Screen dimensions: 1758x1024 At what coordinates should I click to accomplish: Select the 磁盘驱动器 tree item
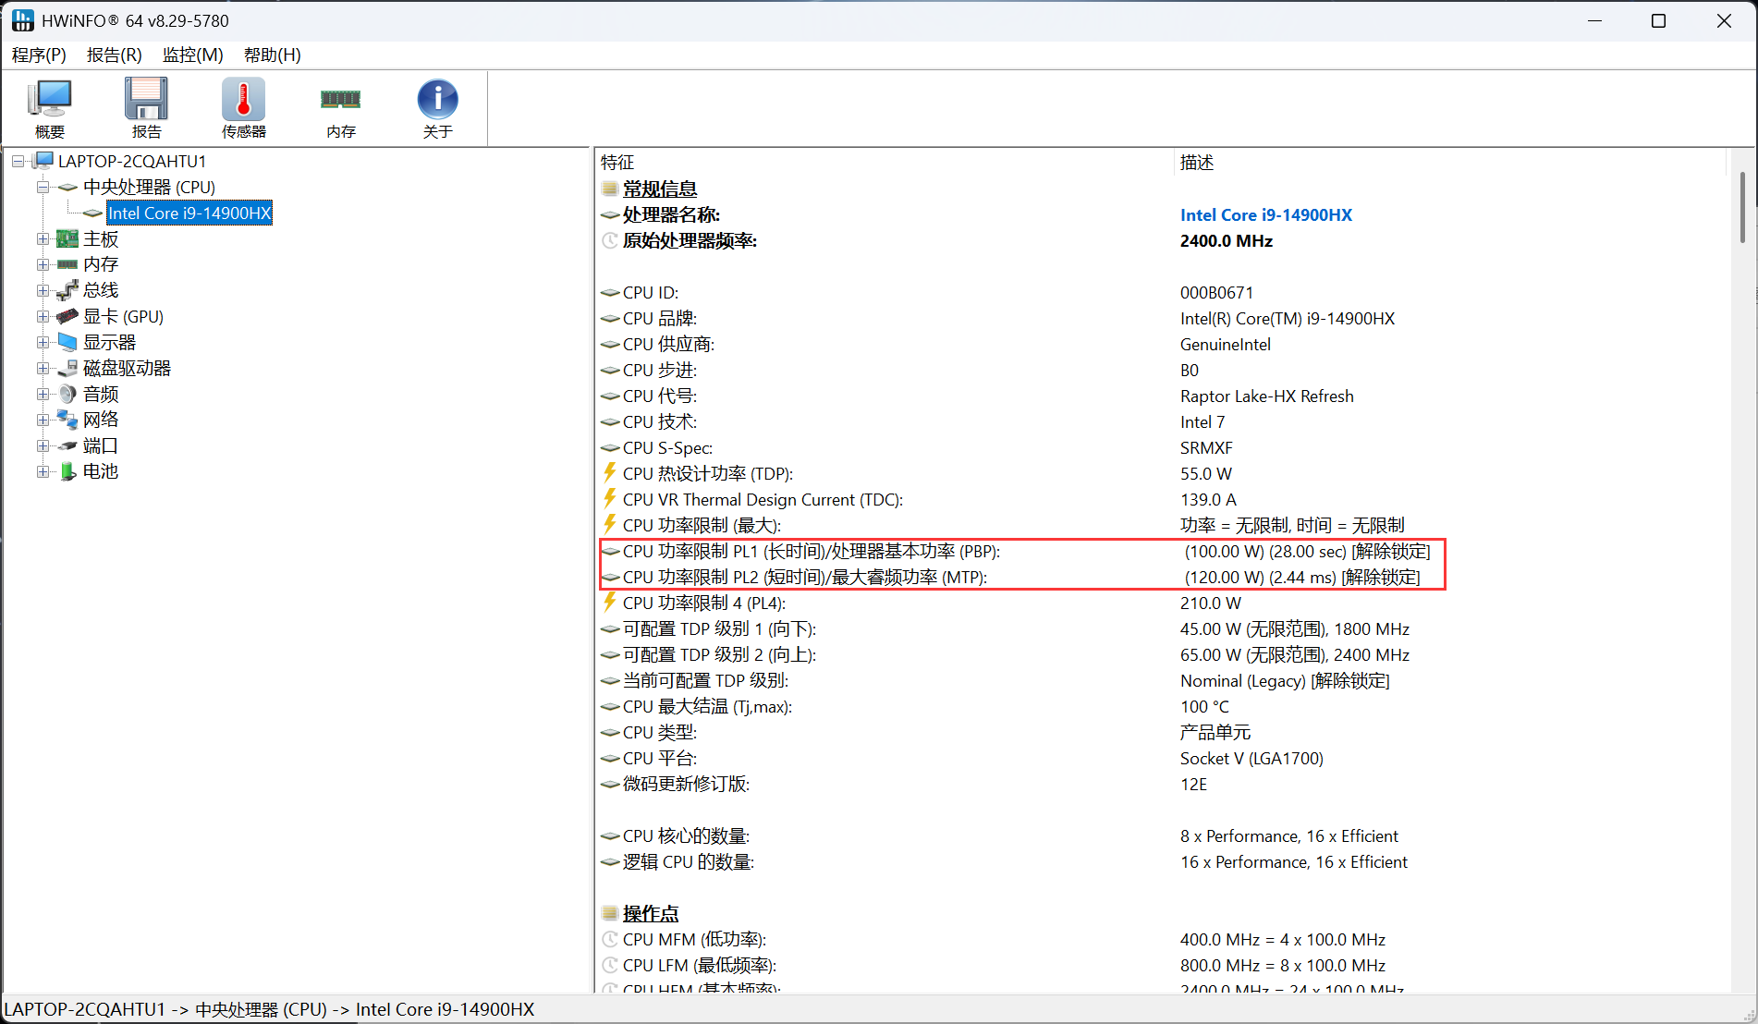pyautogui.click(x=127, y=369)
